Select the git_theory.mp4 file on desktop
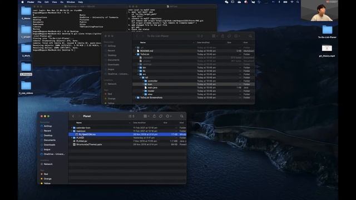 [x=327, y=51]
